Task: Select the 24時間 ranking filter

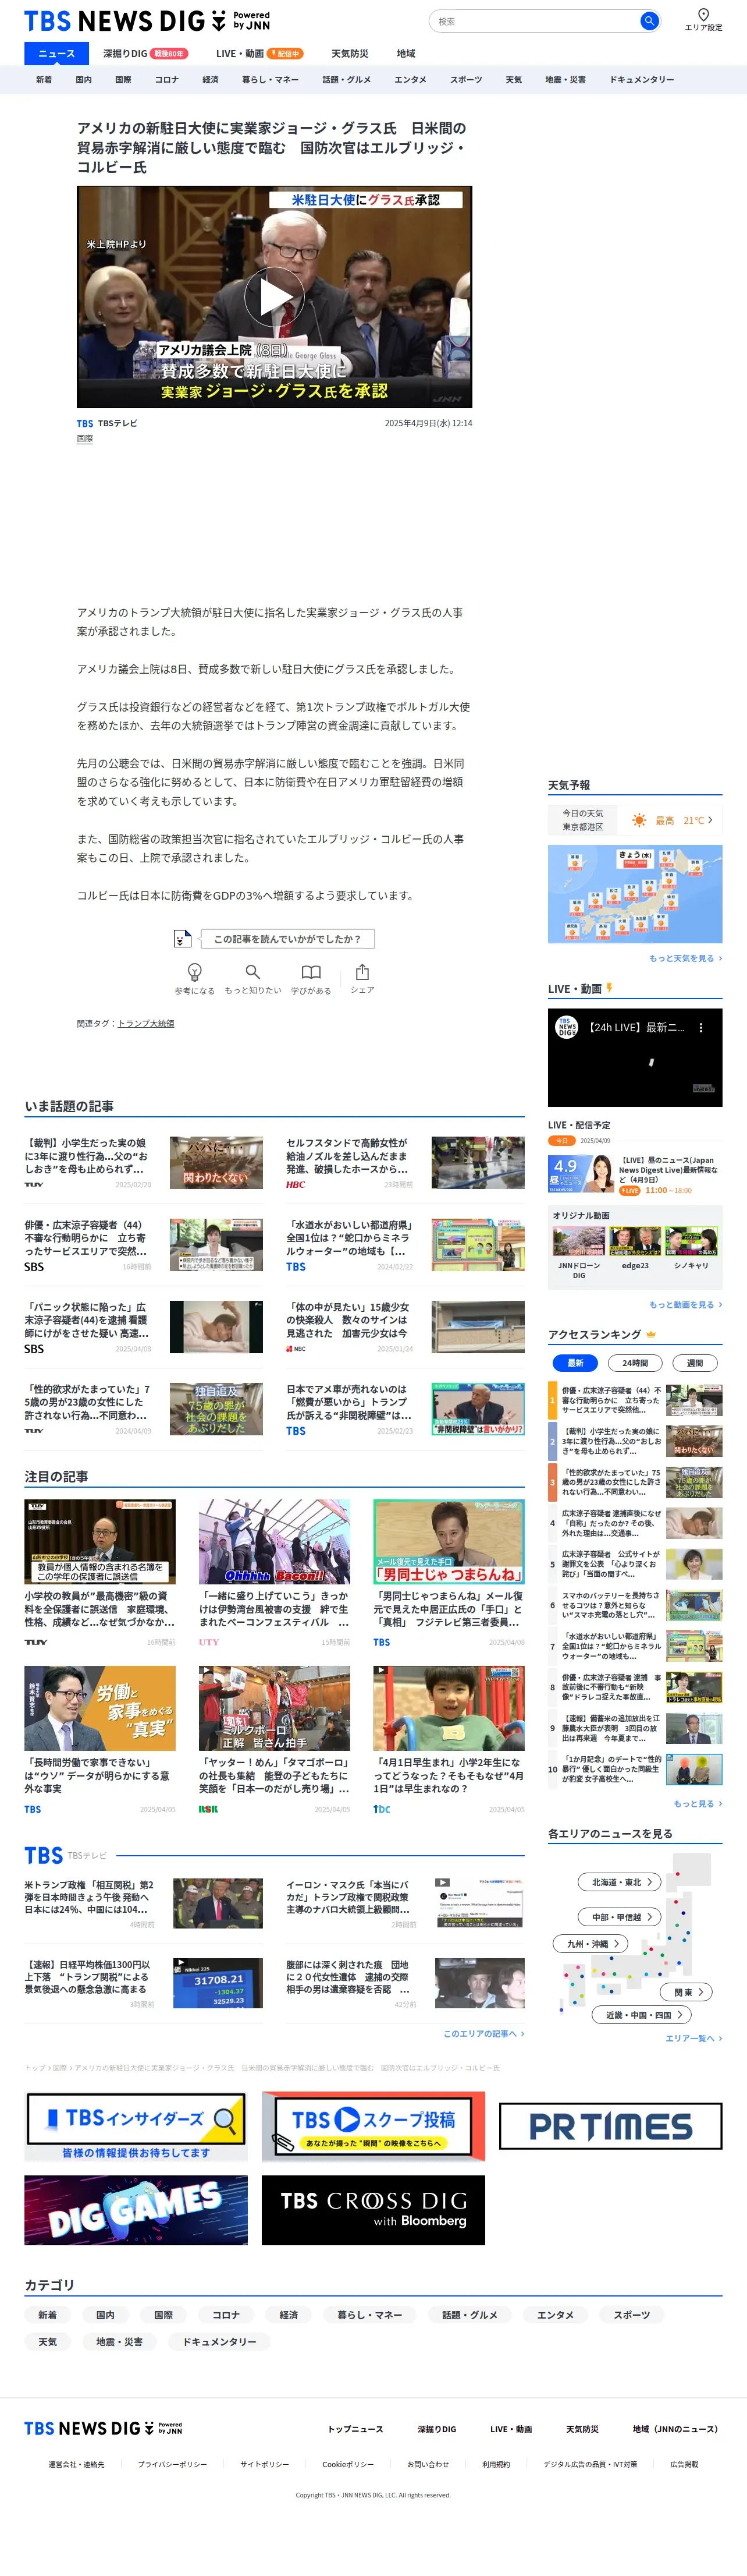Action: click(x=635, y=1363)
